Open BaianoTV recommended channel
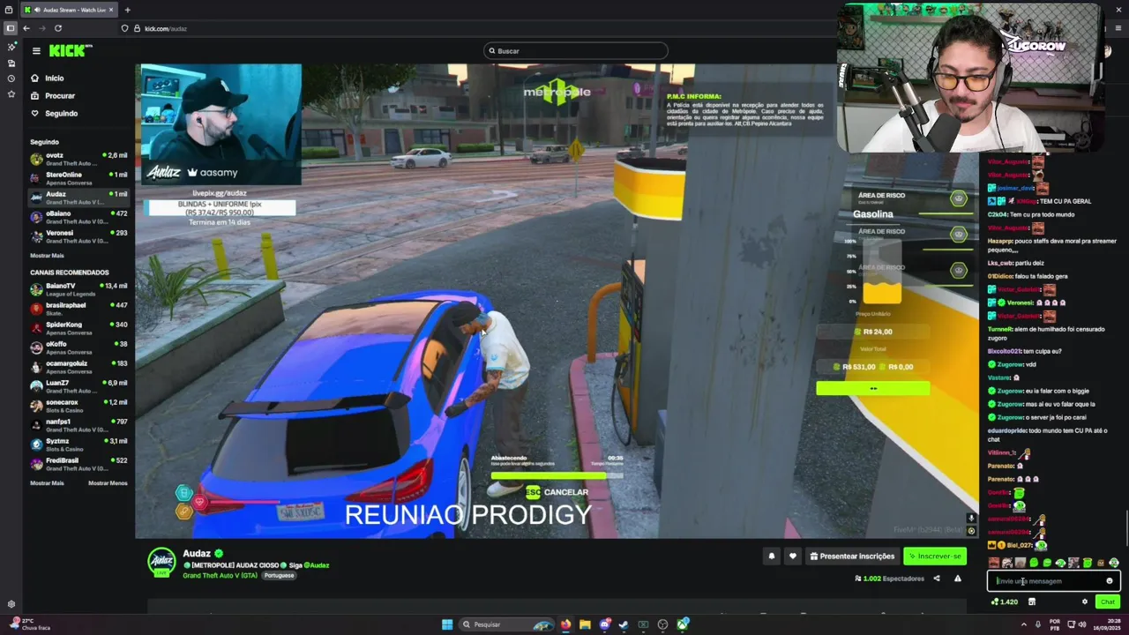The height and width of the screenshot is (635, 1129). (x=78, y=289)
